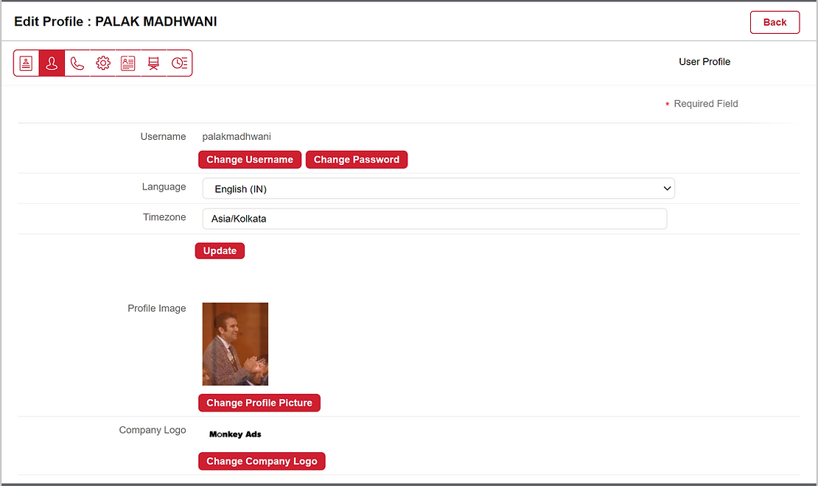This screenshot has width=818, height=486.
Task: Open the director's chair icon tab
Action: [154, 63]
